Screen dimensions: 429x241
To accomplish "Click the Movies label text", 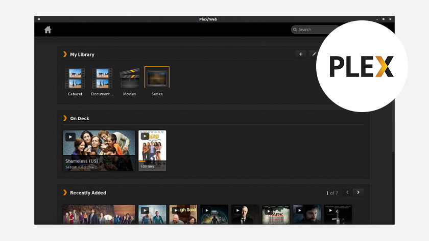I will pos(129,94).
